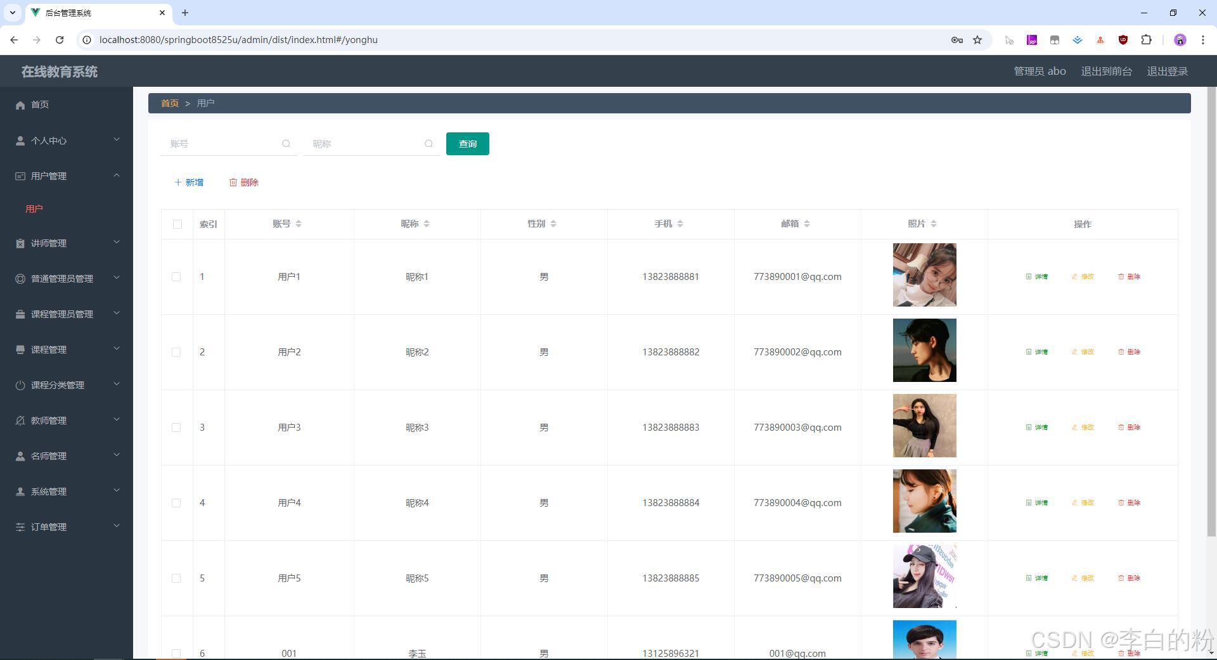The height and width of the screenshot is (660, 1217).
Task: Toggle the select-all header checkbox
Action: (177, 224)
